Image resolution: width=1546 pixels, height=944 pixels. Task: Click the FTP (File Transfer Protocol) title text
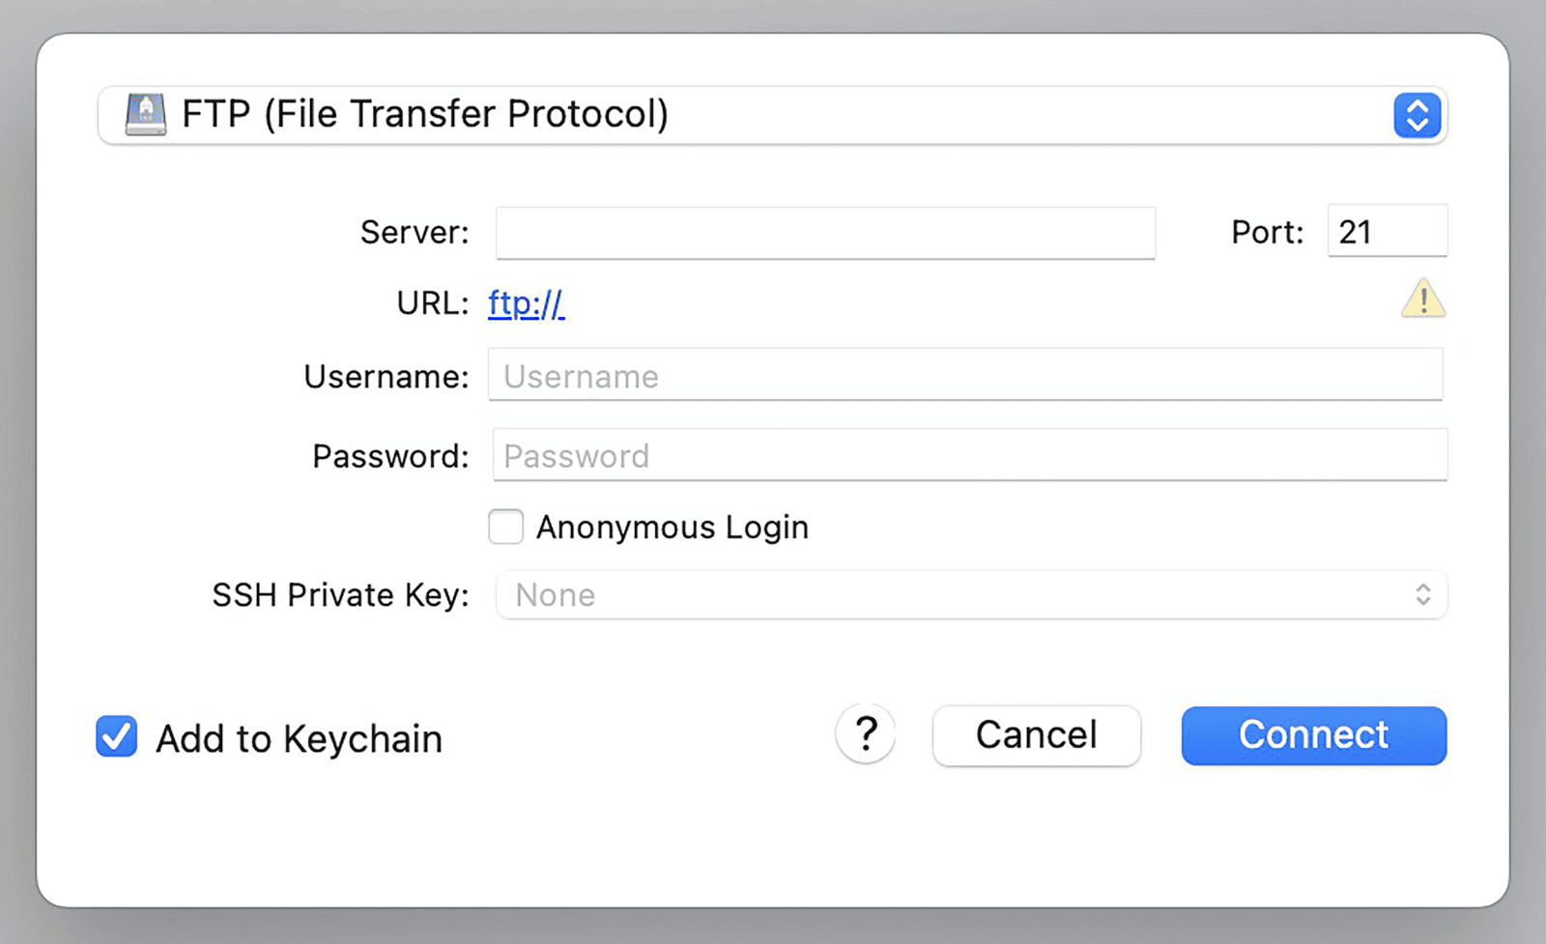click(x=425, y=114)
